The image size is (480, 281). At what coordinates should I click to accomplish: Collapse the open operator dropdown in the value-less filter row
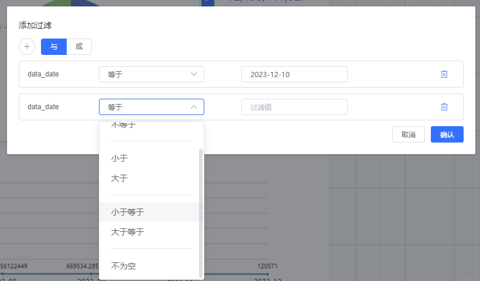coord(152,107)
